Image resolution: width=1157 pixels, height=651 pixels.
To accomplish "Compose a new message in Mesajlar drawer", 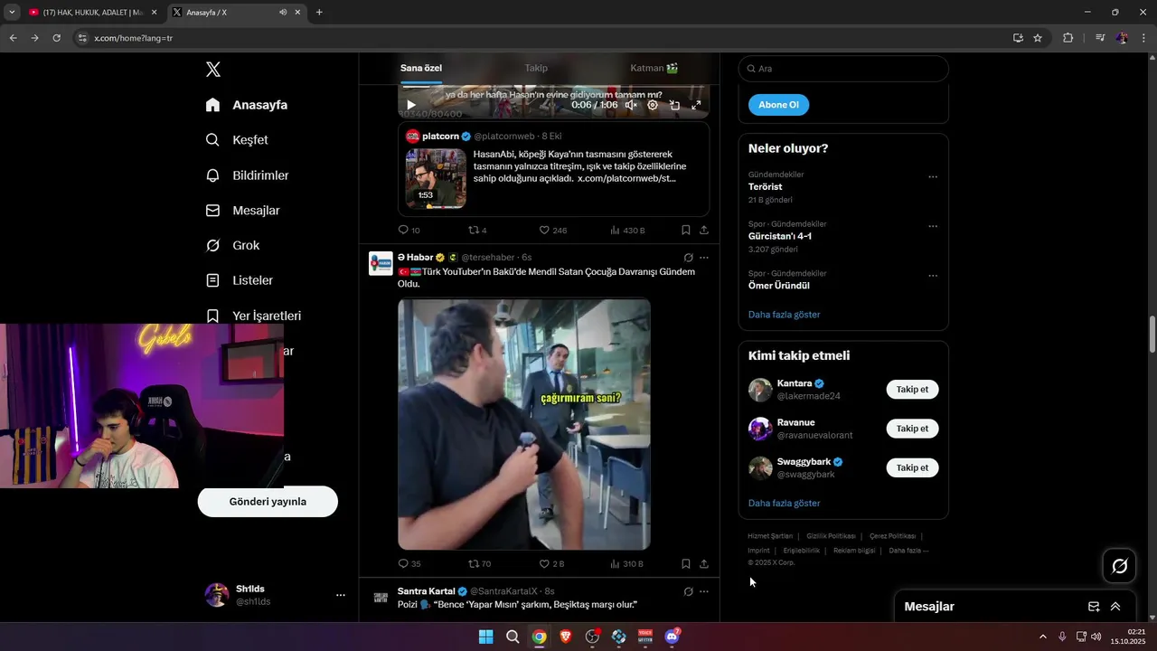I will (1094, 607).
